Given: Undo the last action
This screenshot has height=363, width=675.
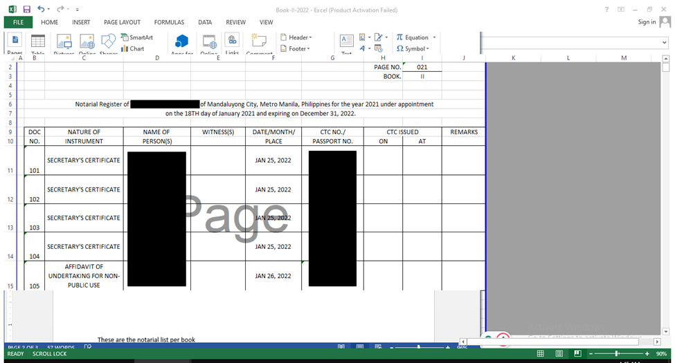Looking at the screenshot, I should (x=41, y=9).
